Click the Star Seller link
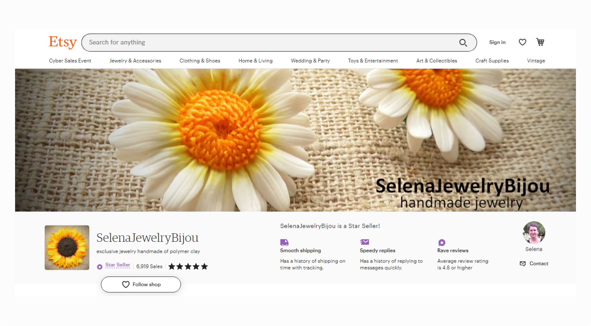Image resolution: width=591 pixels, height=326 pixels. click(x=118, y=265)
